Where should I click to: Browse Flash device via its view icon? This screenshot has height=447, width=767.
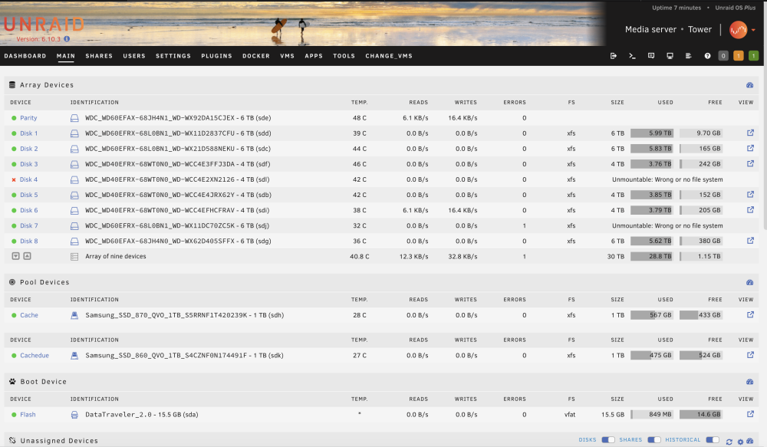click(750, 414)
